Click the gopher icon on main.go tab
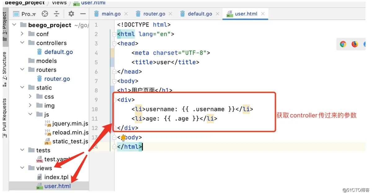This screenshot has height=195, width=372. pos(97,14)
